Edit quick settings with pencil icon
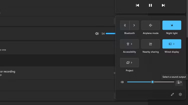The width and height of the screenshot is (188, 105). pos(172,95)
